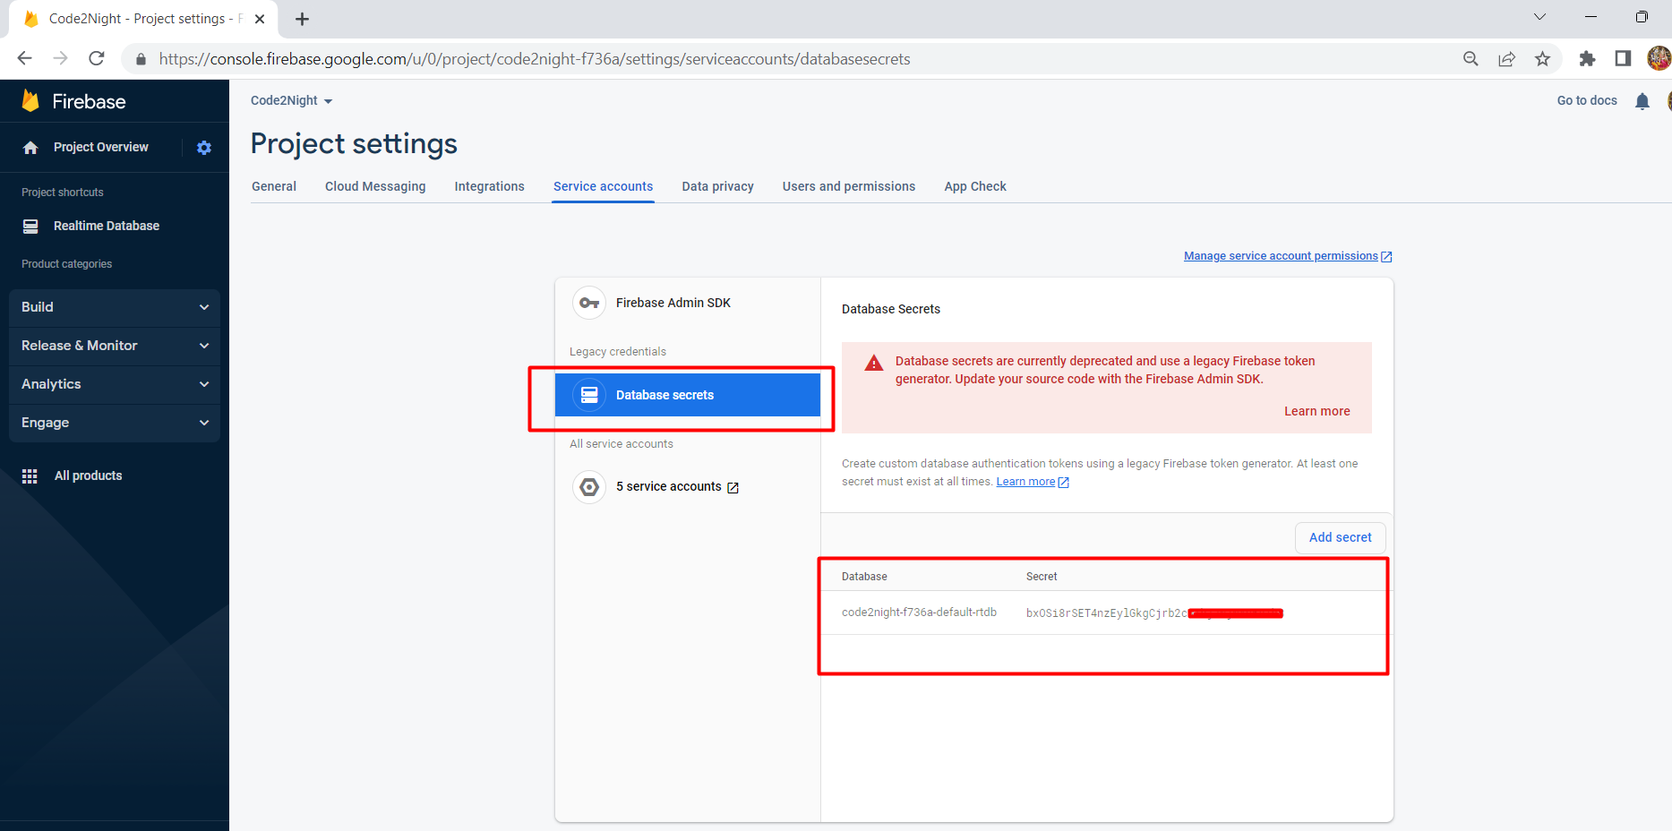Click Go to docs
Viewport: 1672px width, 831px height.
1587,100
